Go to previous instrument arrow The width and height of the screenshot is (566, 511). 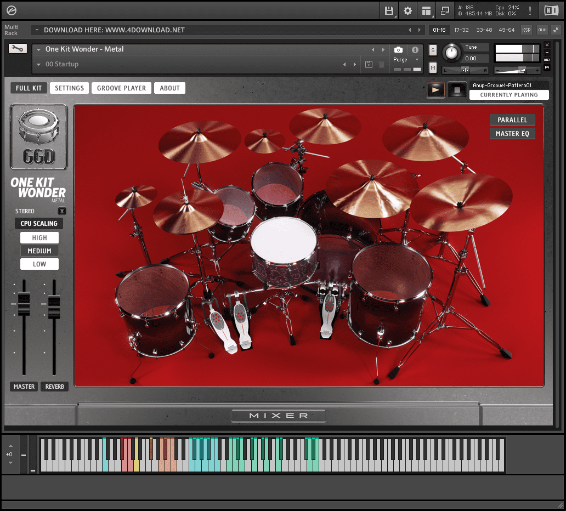coord(373,50)
